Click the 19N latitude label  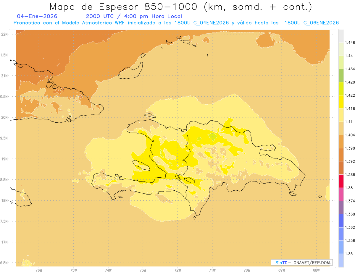pyautogui.click(x=4, y=159)
